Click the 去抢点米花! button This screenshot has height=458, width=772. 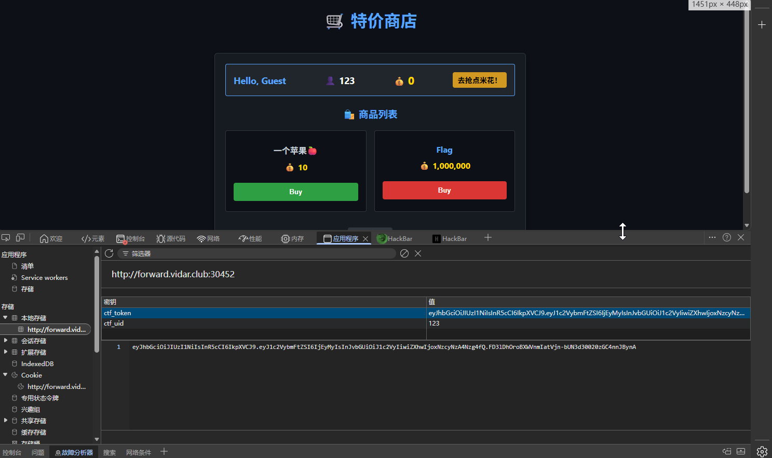click(479, 80)
